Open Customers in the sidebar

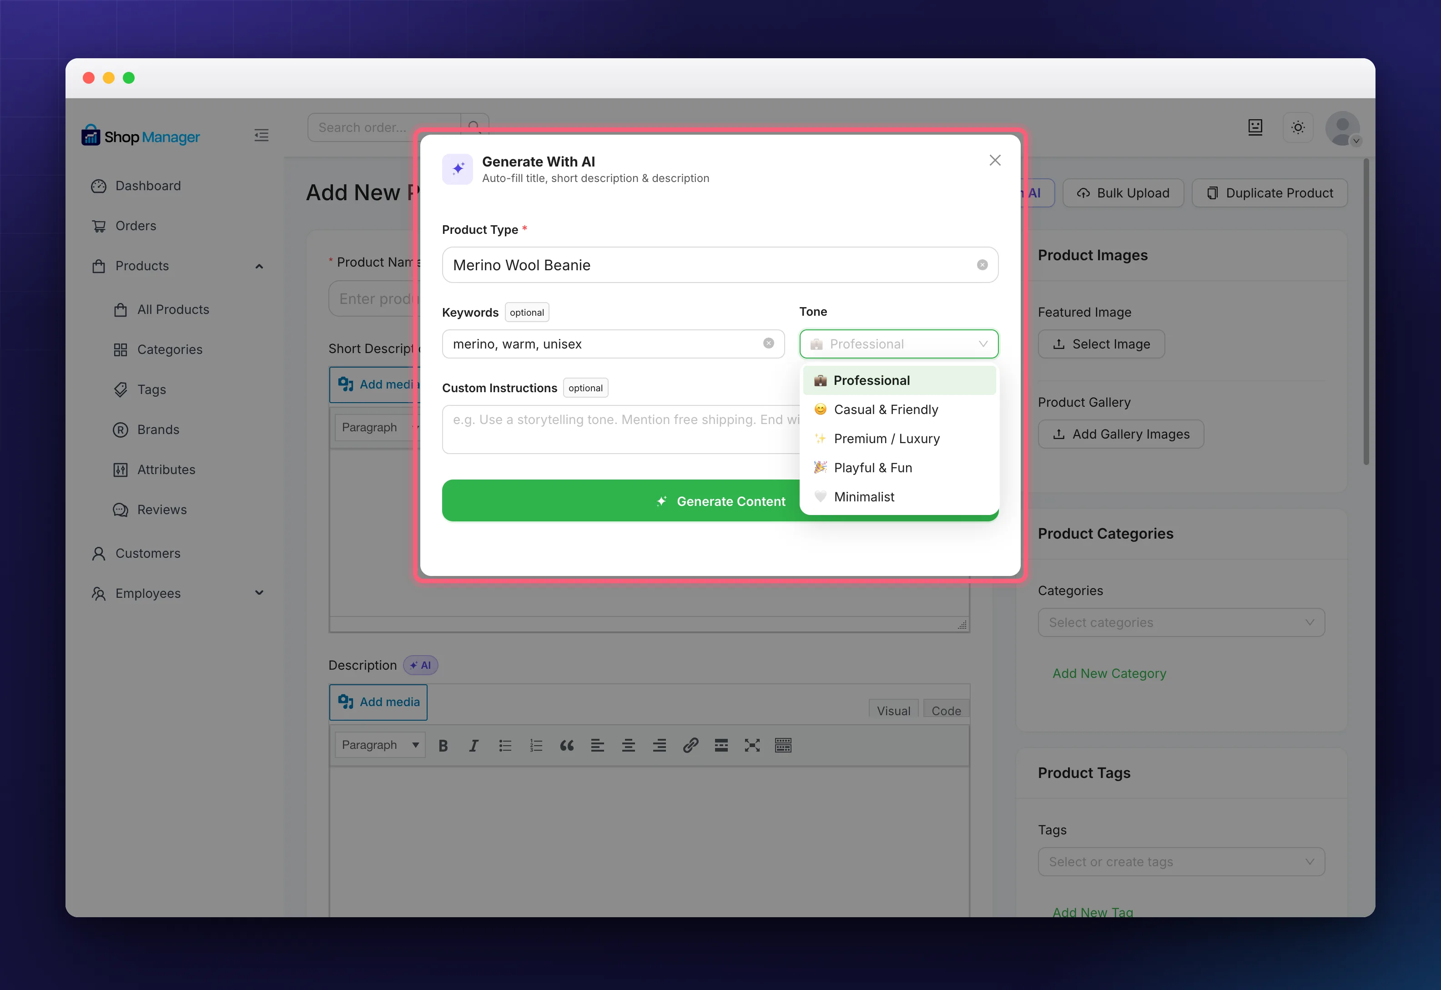[x=147, y=553]
